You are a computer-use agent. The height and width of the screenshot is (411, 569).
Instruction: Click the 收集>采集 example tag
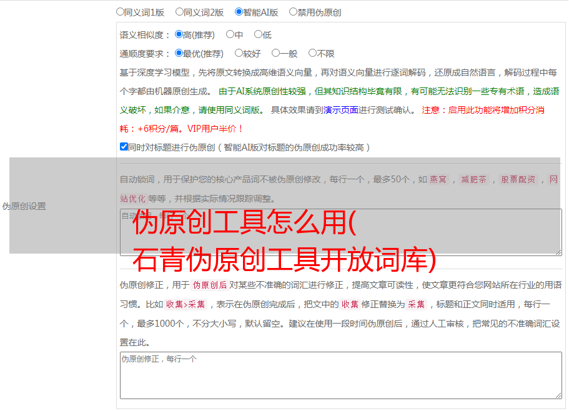coord(186,304)
